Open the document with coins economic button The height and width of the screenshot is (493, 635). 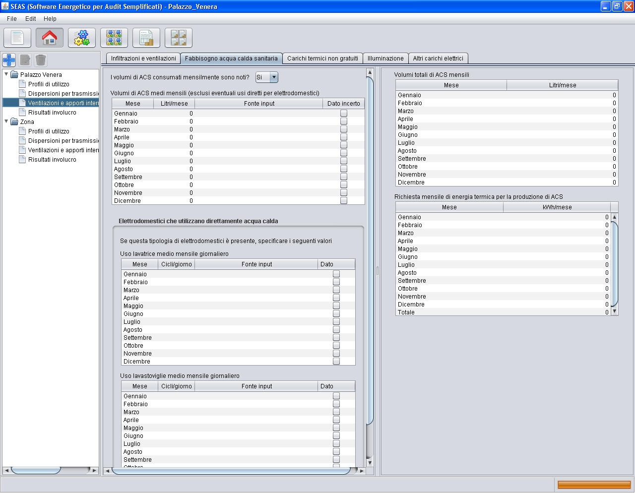tap(146, 38)
